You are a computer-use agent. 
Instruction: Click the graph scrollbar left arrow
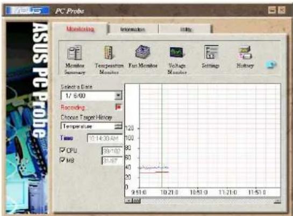pyautogui.click(x=128, y=201)
